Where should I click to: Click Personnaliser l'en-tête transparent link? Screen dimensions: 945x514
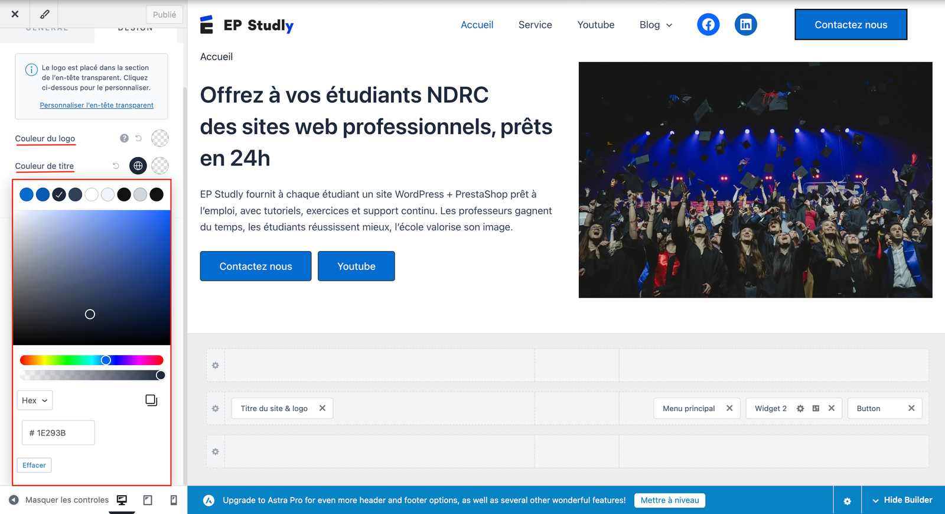click(x=97, y=105)
